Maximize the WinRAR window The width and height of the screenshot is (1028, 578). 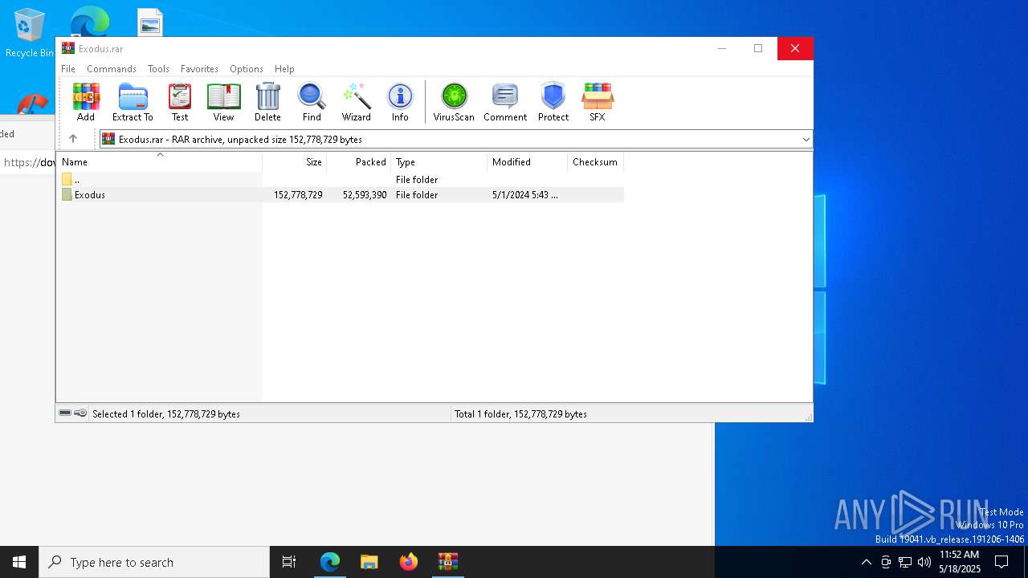758,48
